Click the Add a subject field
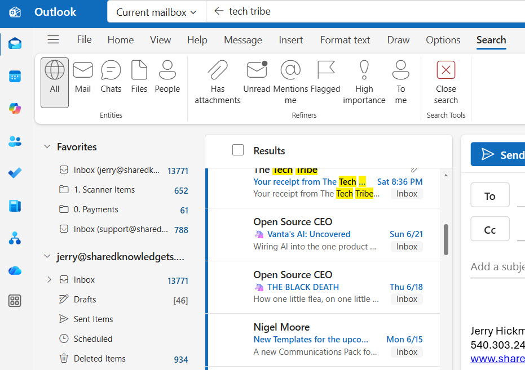The width and height of the screenshot is (525, 370). pos(497,267)
